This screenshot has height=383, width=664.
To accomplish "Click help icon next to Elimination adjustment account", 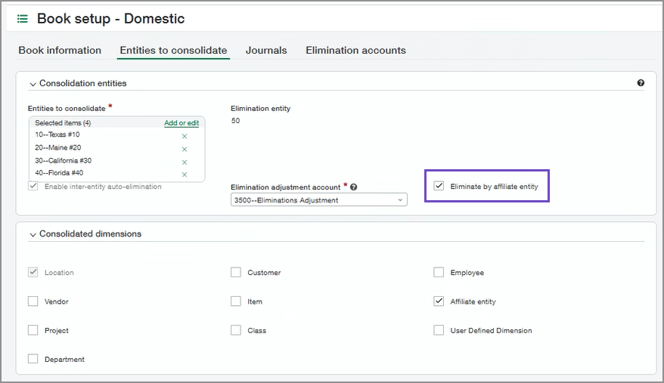I will 354,187.
